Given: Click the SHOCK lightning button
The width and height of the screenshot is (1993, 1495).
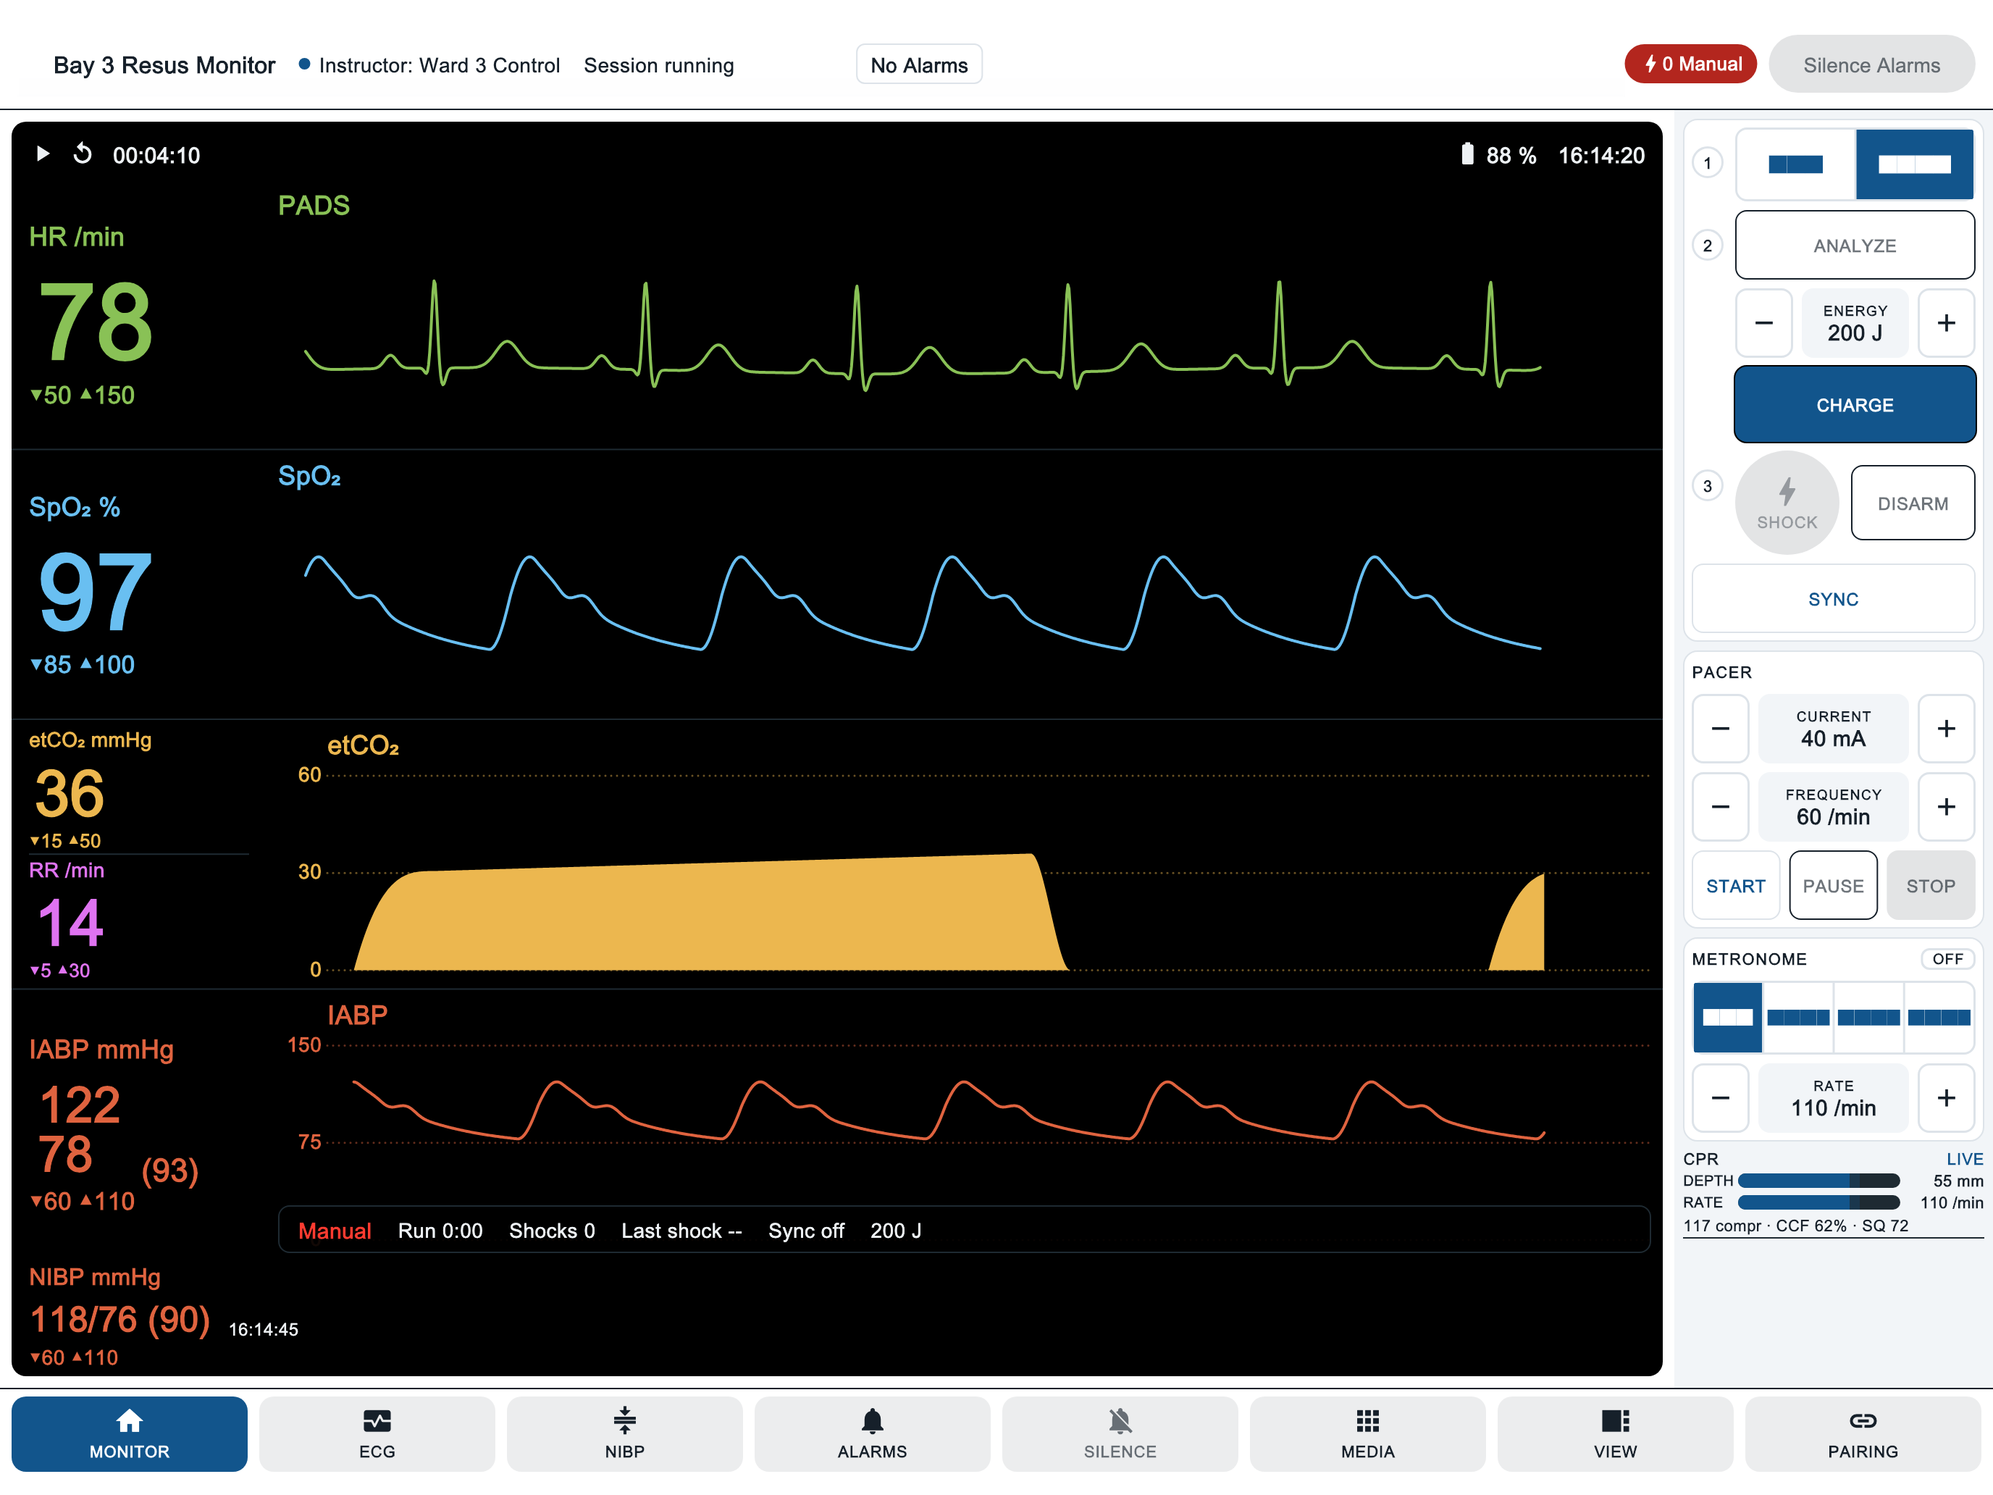Looking at the screenshot, I should point(1787,503).
